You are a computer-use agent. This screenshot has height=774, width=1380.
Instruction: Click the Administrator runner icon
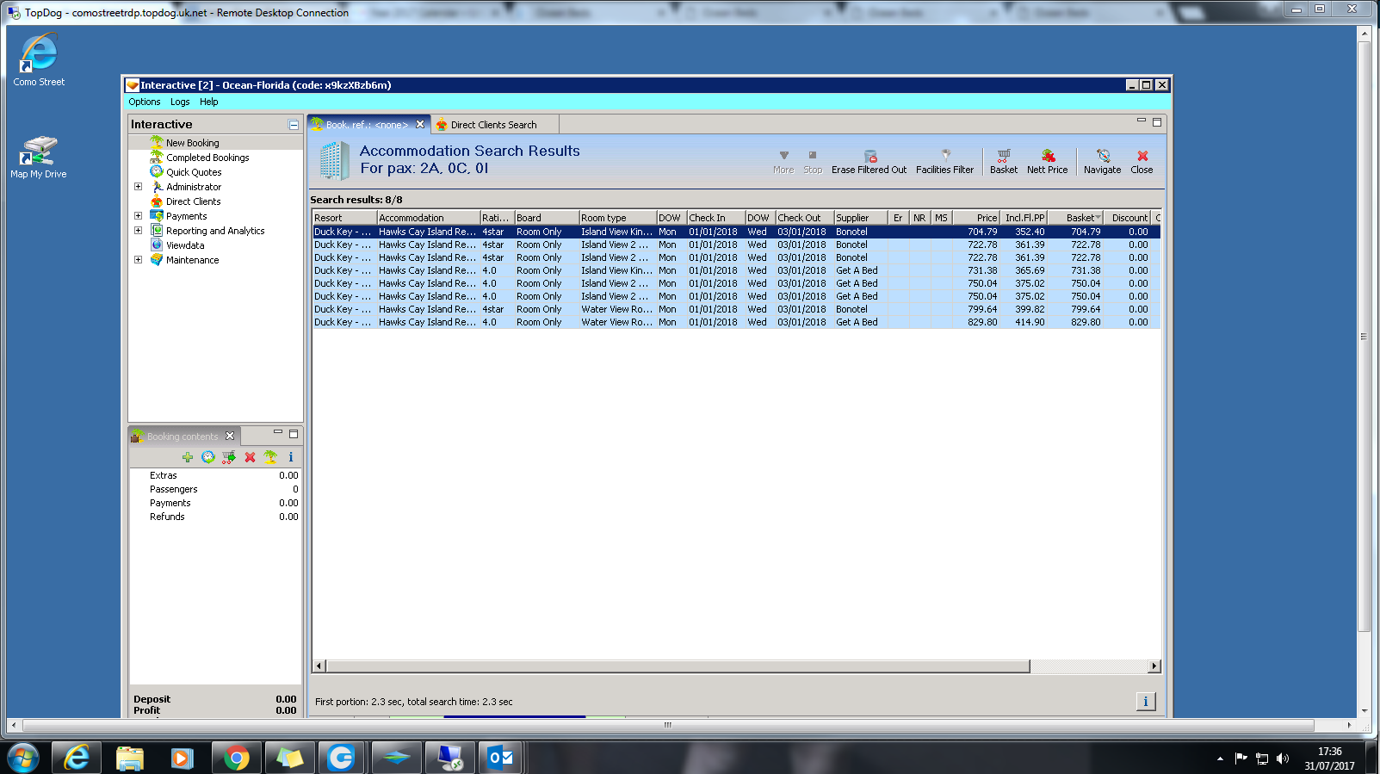157,187
